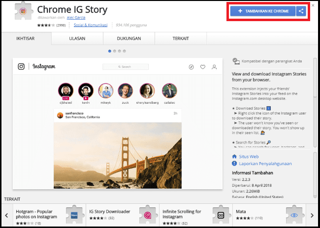The image size is (320, 228).
Task: Click the description panel scrollbar
Action: (315, 102)
